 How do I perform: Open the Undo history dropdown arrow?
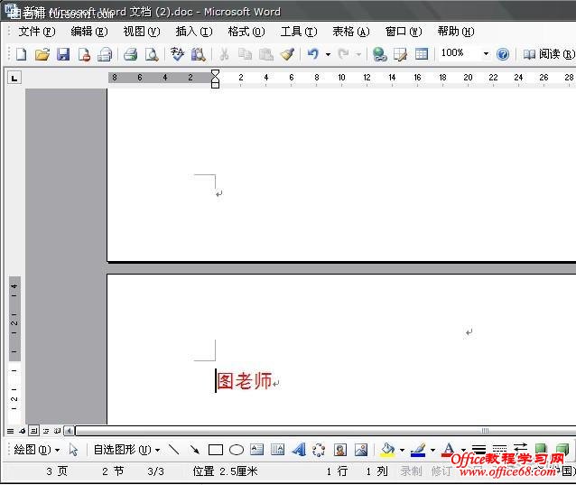328,54
